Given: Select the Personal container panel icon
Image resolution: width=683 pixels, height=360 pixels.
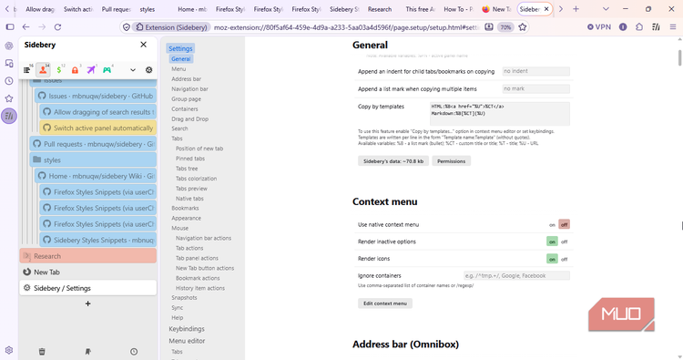Looking at the screenshot, I should tap(43, 70).
